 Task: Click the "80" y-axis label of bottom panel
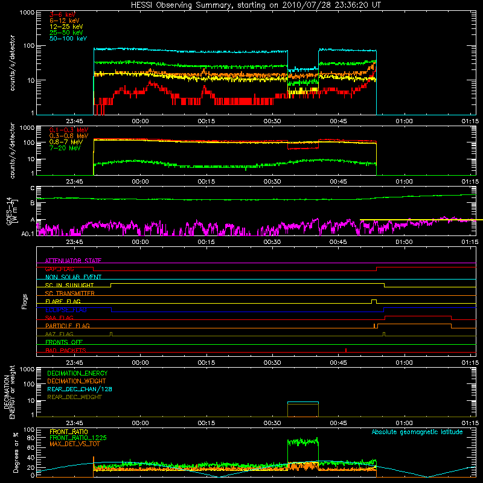(x=31, y=438)
